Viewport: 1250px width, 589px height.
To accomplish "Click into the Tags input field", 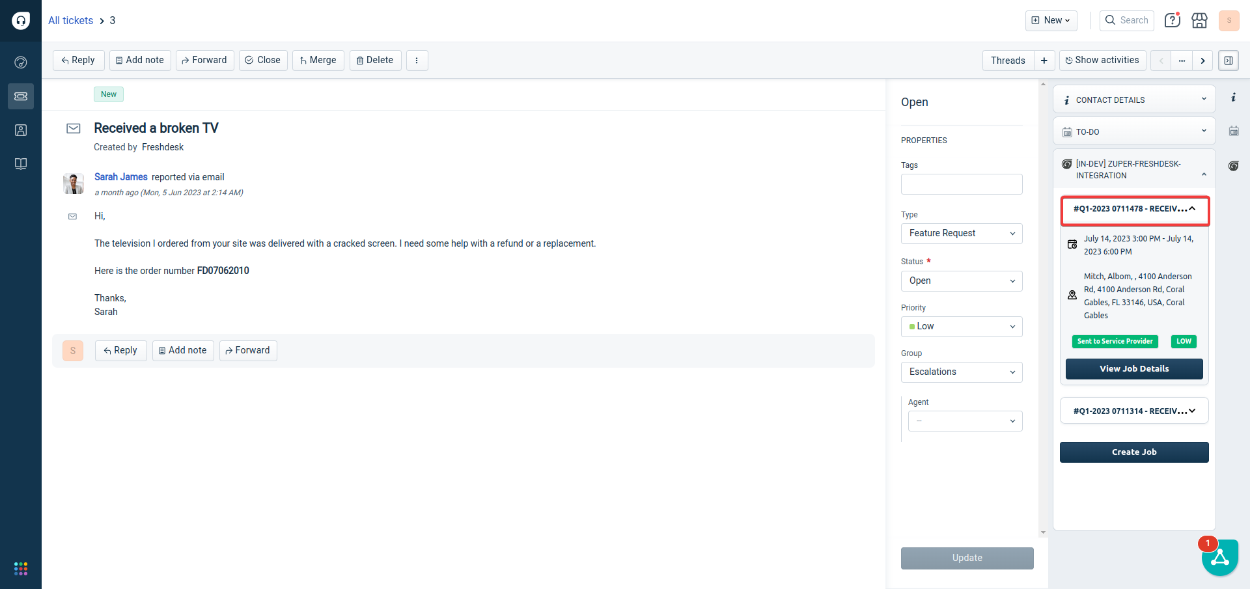I will [x=962, y=184].
